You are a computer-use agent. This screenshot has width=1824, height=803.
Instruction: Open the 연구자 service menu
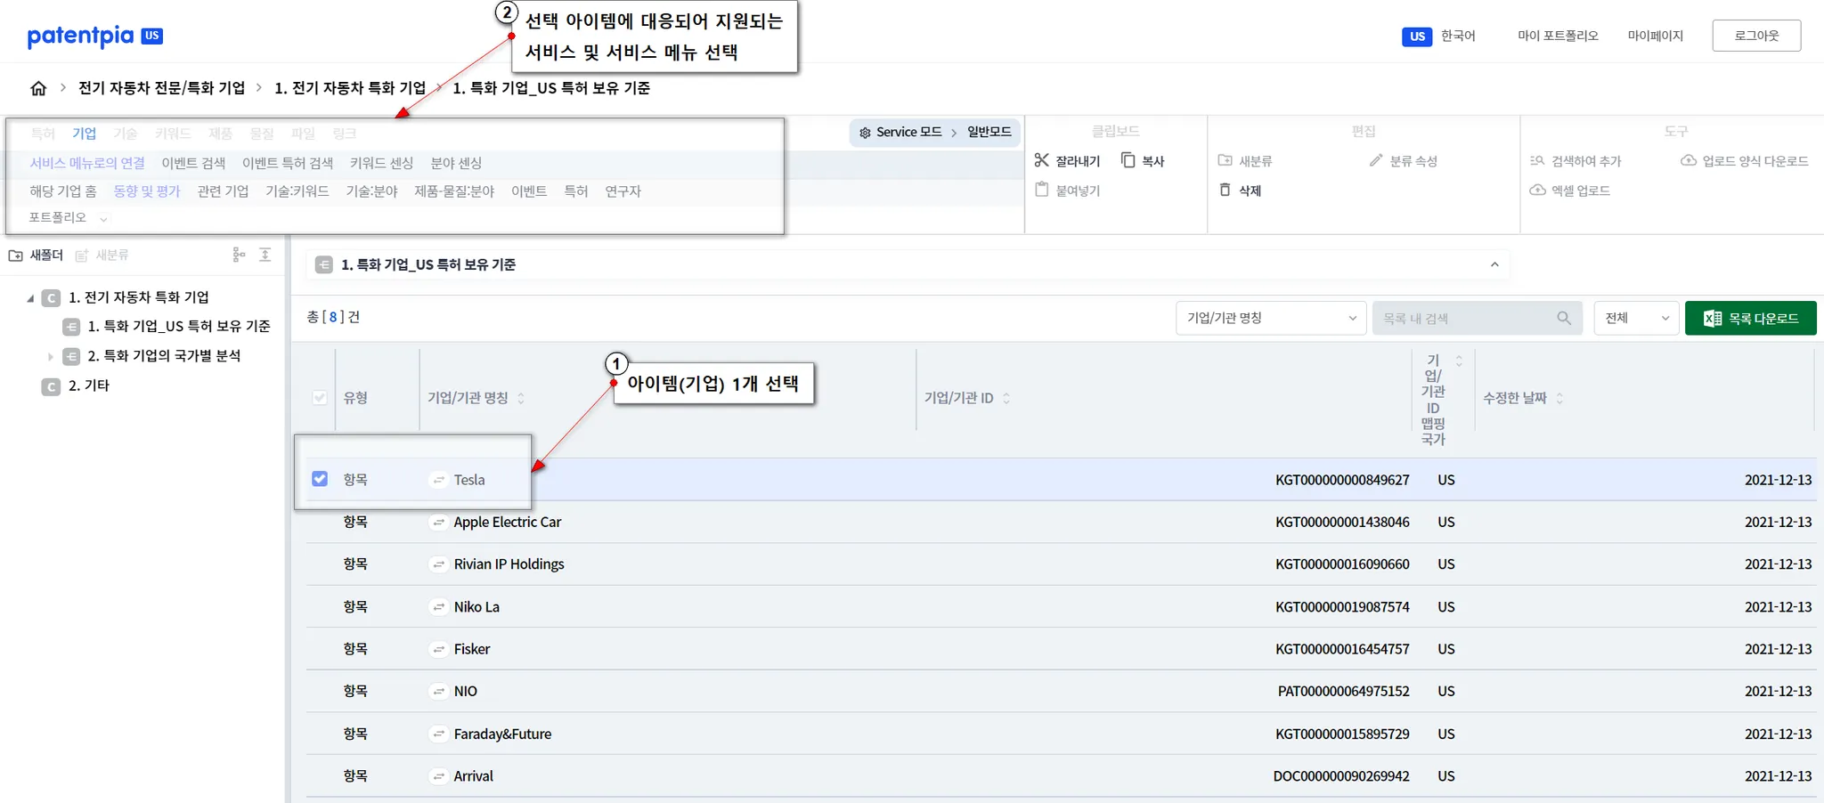coord(623,191)
